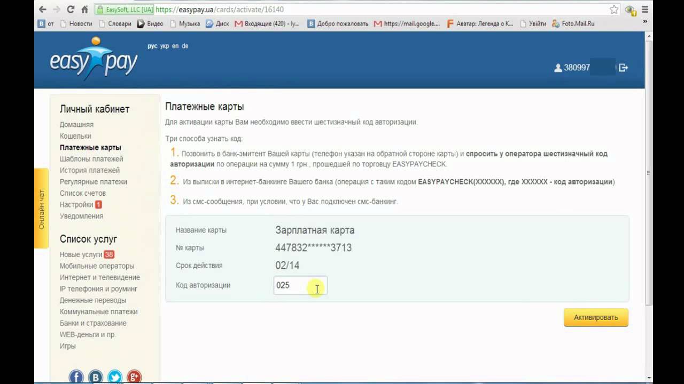Switch language to en
684x384 pixels.
175,46
